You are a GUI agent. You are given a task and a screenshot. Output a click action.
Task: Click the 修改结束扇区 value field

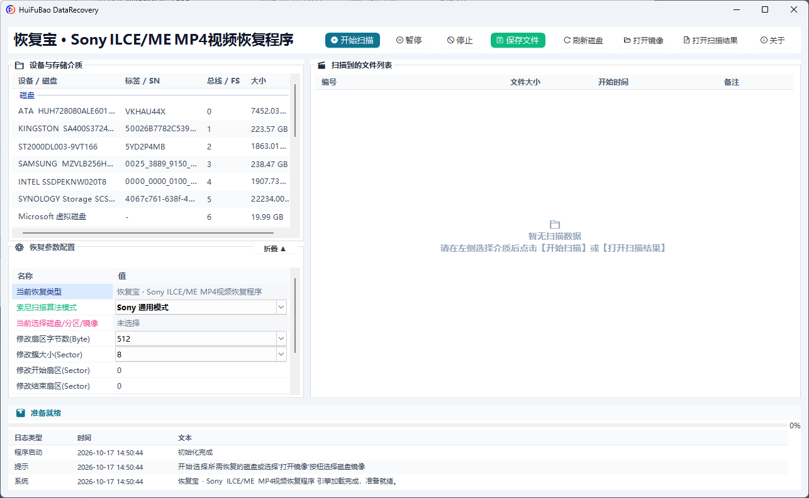201,386
